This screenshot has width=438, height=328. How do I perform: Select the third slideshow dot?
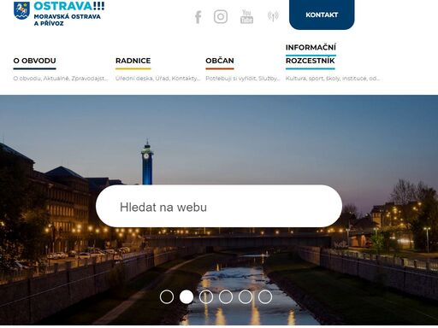point(206,297)
